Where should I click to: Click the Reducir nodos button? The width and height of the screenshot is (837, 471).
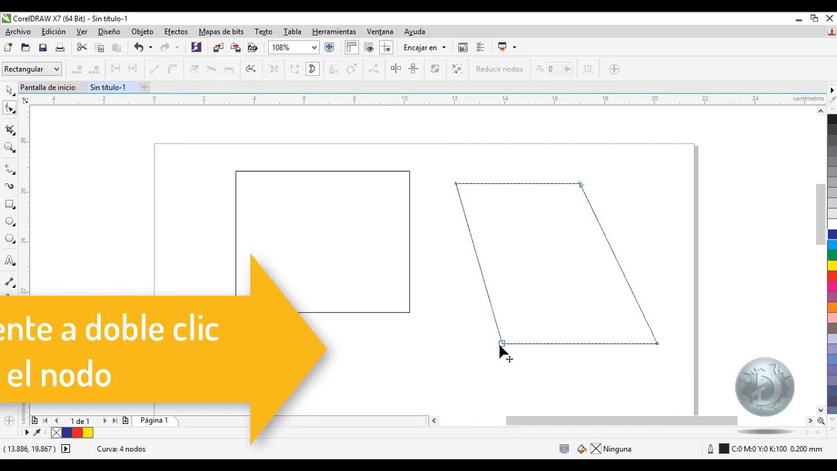499,69
